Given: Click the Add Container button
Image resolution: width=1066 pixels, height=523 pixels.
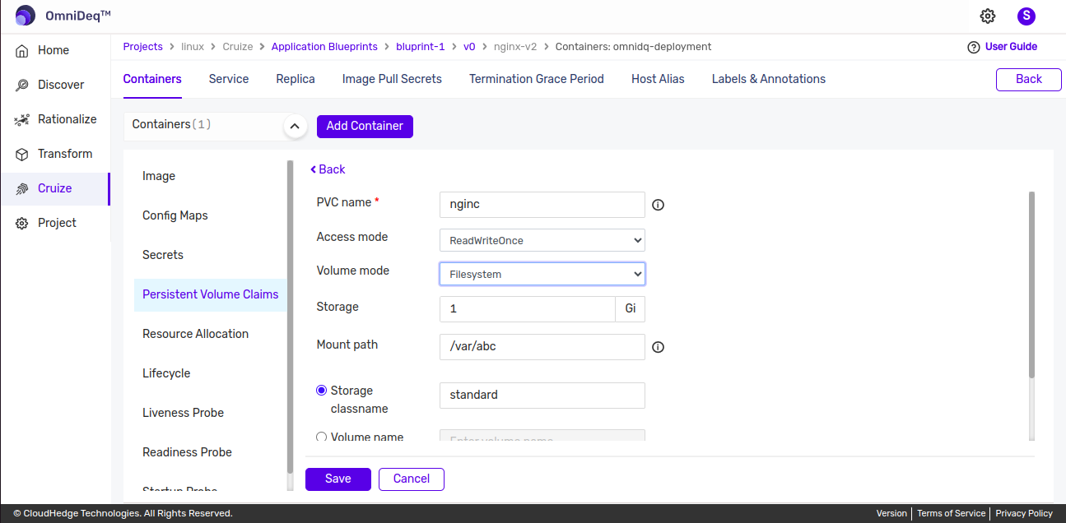Looking at the screenshot, I should (x=365, y=126).
